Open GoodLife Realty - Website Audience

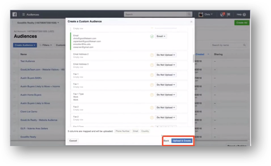(x=39, y=120)
